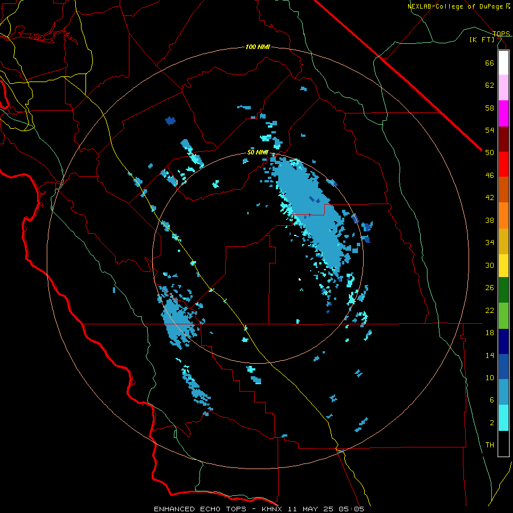Screen dimensions: 513x513
Task: Click the '05:05' timestamp
Action: [351, 509]
